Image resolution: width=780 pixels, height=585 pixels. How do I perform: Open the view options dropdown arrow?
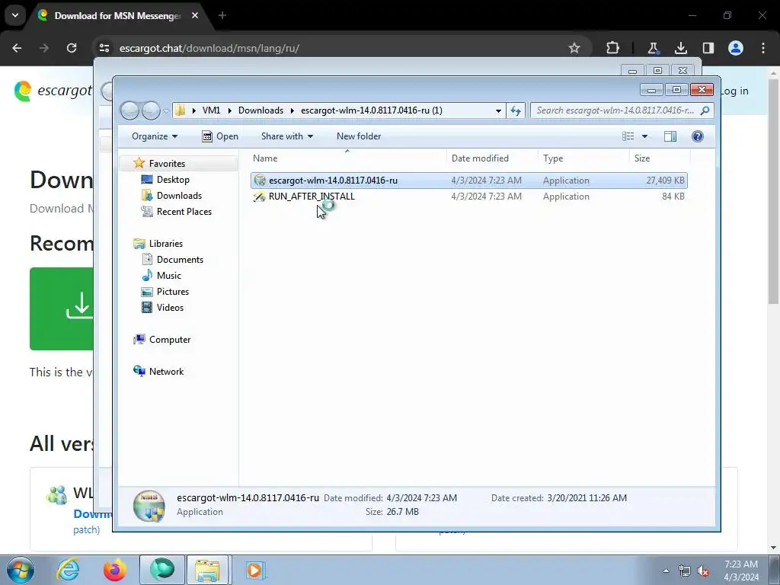tap(644, 136)
